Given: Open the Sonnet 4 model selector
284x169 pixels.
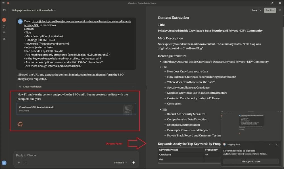Looking at the screenshot, I should click(x=120, y=162).
